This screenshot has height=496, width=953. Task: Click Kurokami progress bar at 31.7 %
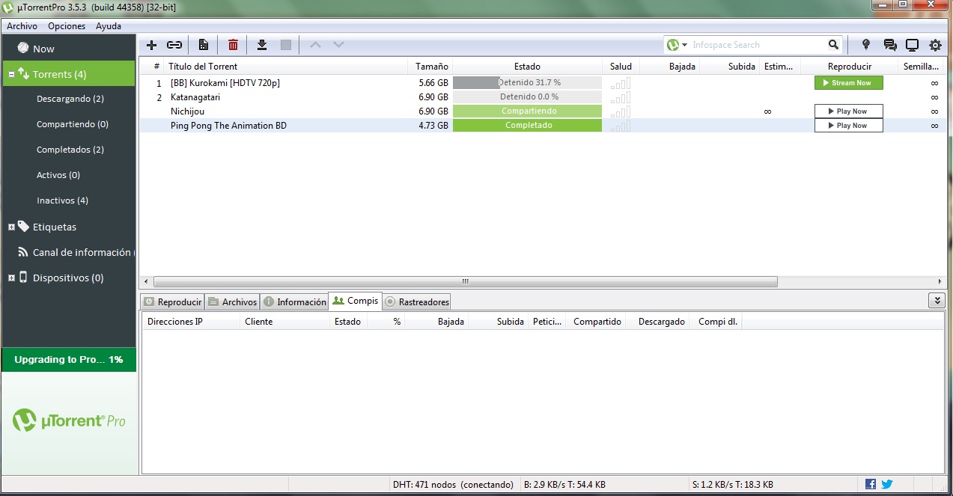click(527, 83)
